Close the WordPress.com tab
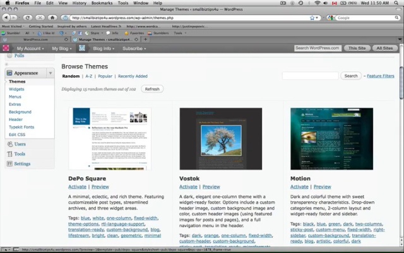Screen dimensions: 404x253 point(66,39)
